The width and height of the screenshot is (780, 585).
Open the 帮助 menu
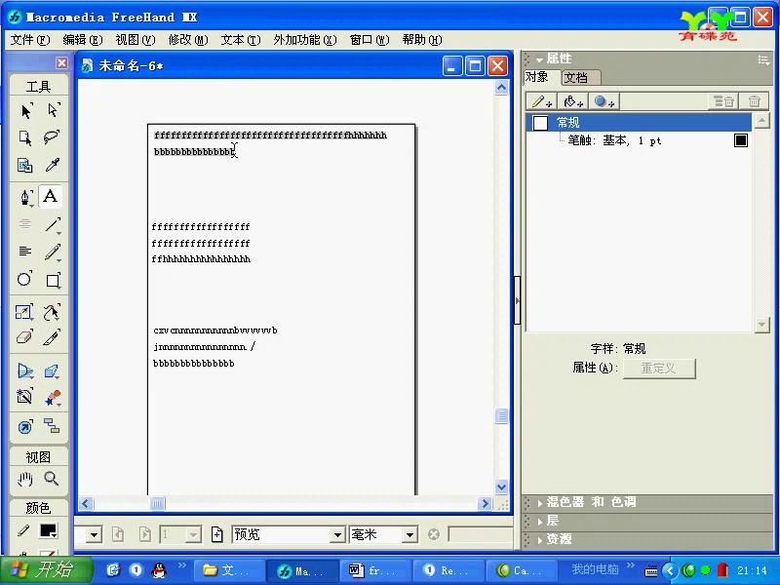422,40
